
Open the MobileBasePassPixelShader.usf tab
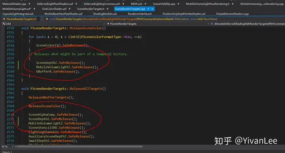point(63,14)
